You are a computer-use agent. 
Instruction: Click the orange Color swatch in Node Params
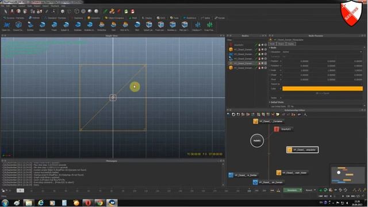(323, 89)
